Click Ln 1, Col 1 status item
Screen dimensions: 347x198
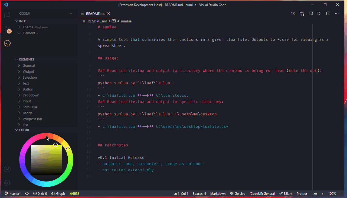point(181,194)
